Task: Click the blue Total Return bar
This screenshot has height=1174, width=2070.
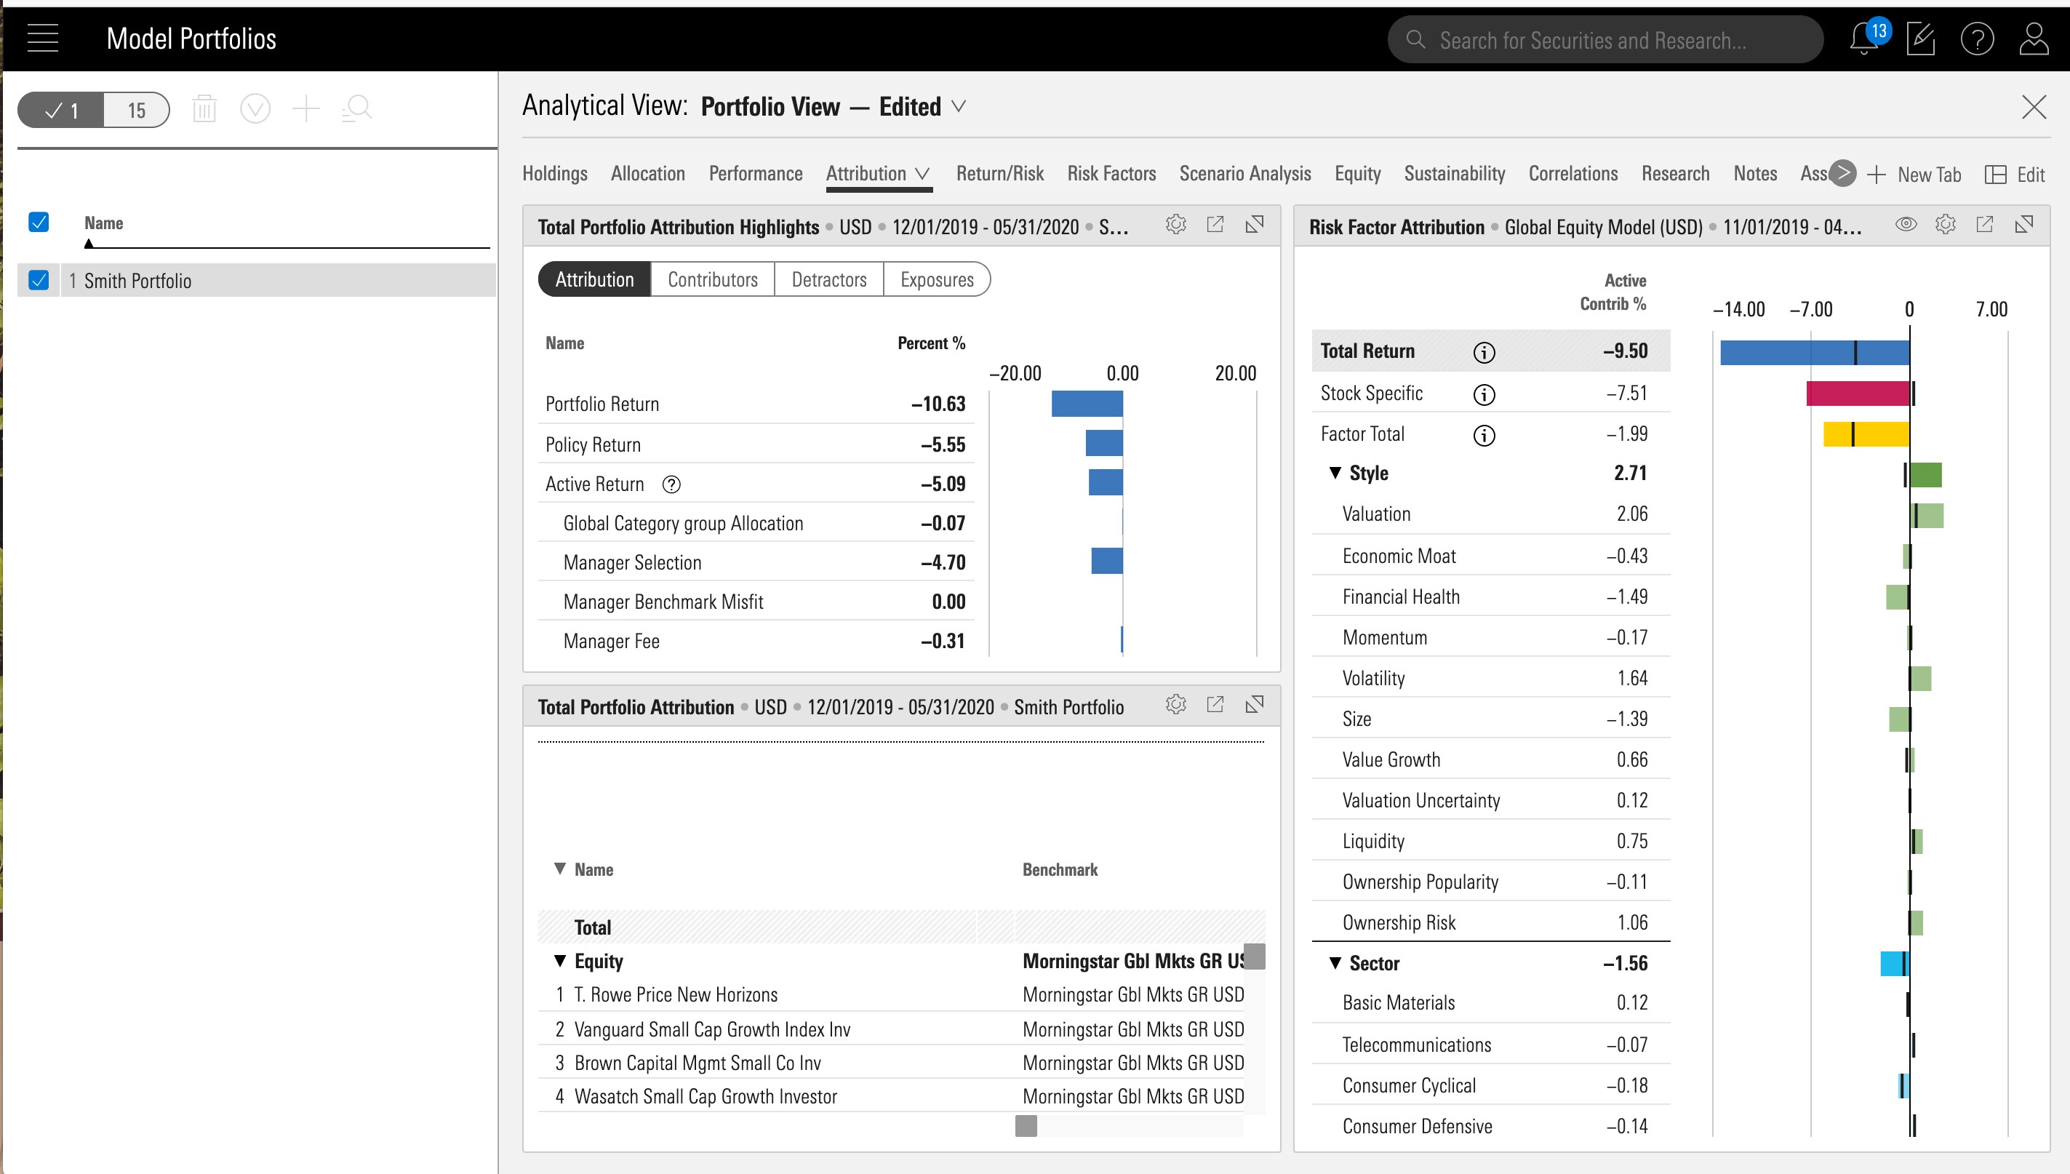Action: tap(1815, 352)
